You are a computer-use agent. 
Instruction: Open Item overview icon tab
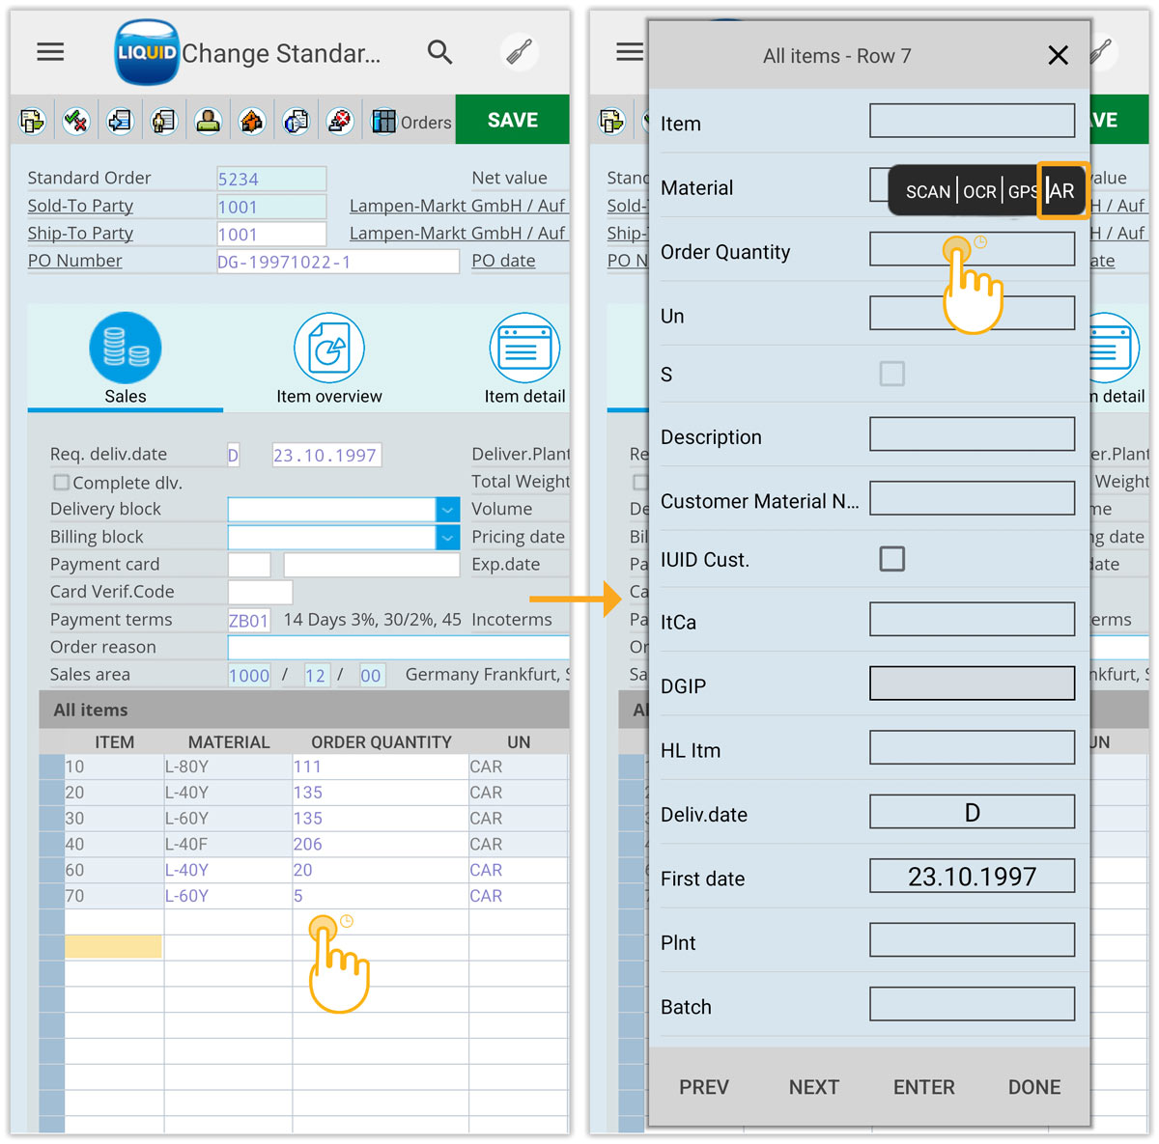328,349
